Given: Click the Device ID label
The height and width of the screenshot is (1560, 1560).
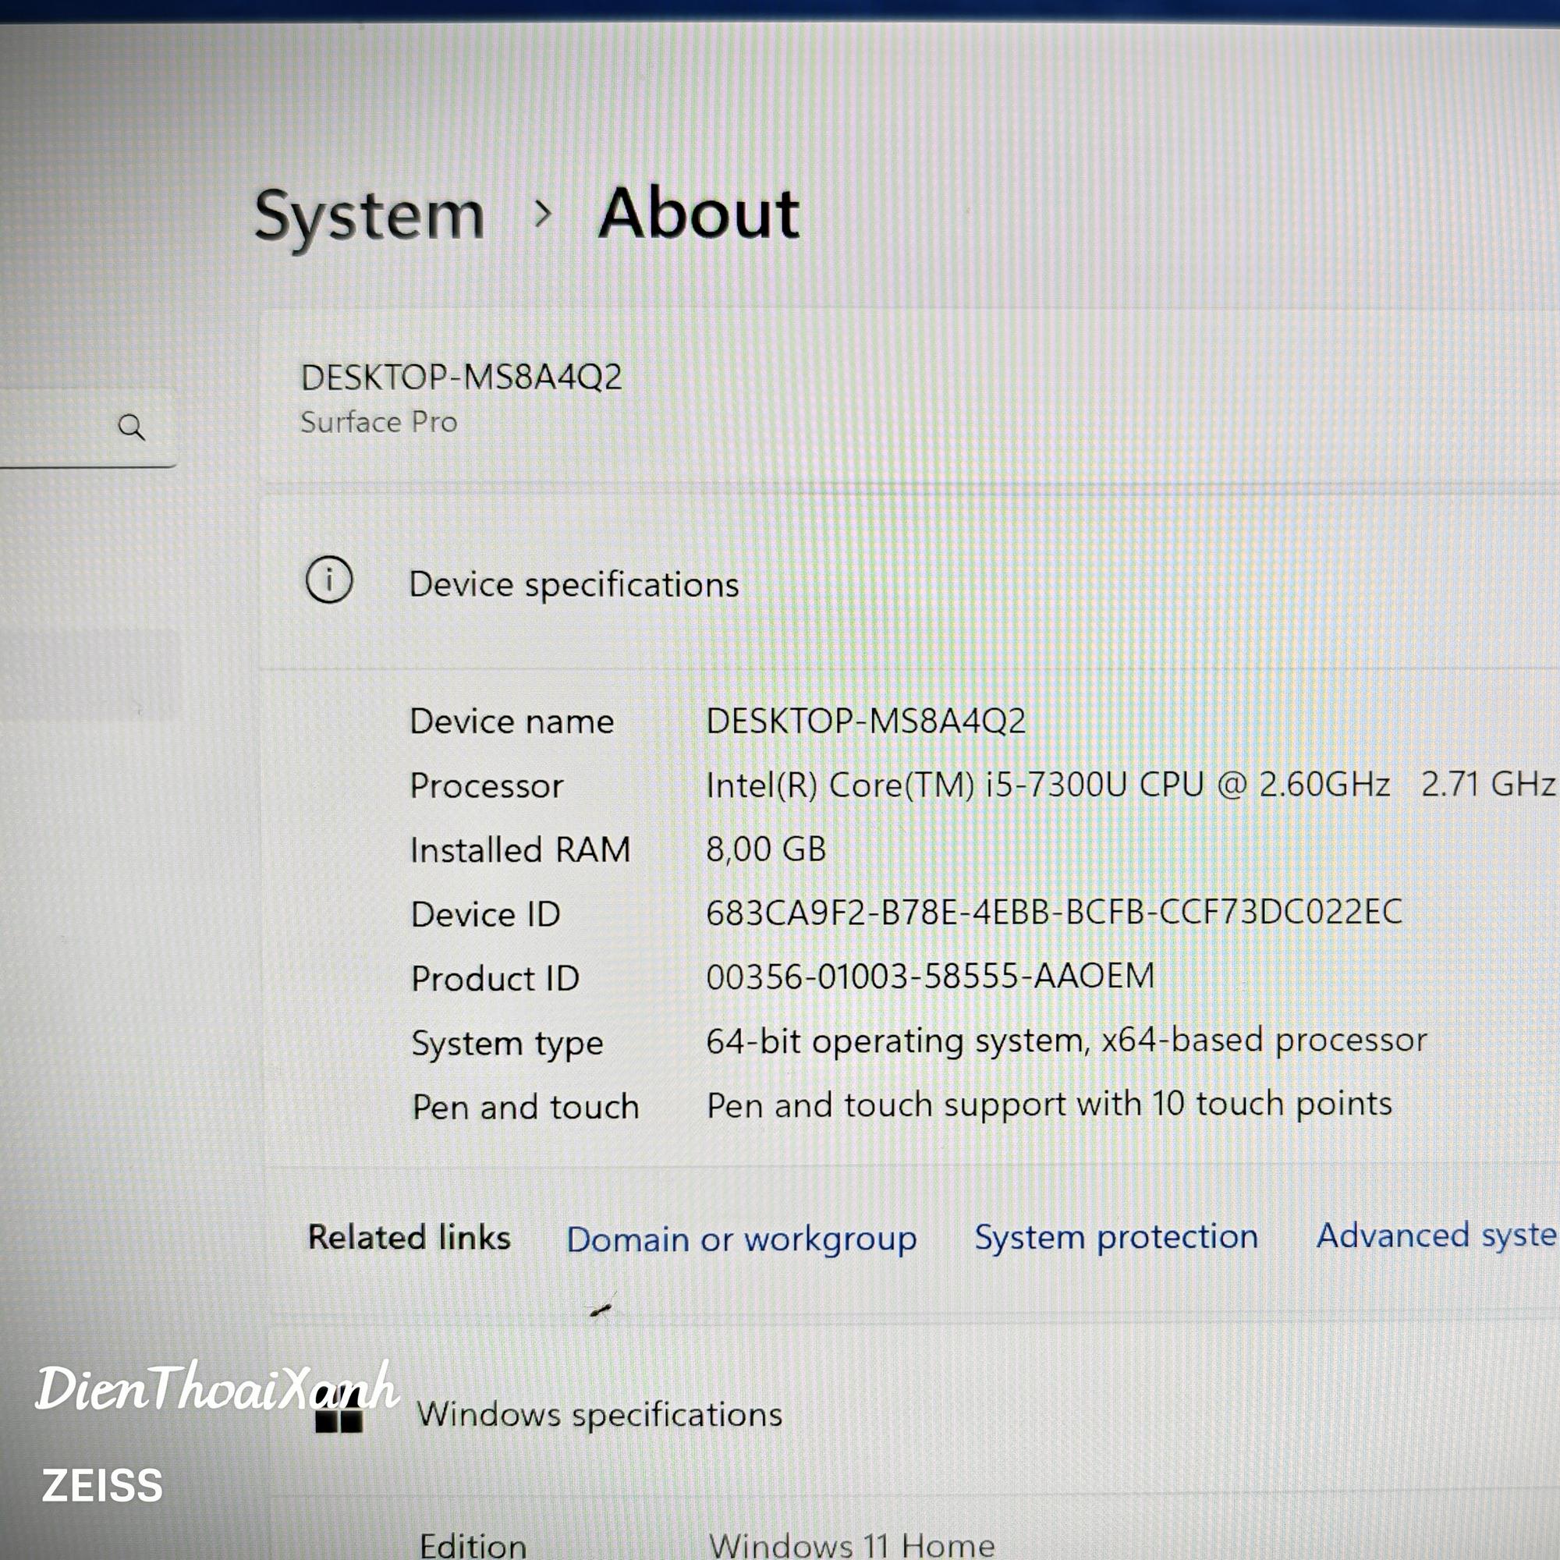Looking at the screenshot, I should 485,914.
